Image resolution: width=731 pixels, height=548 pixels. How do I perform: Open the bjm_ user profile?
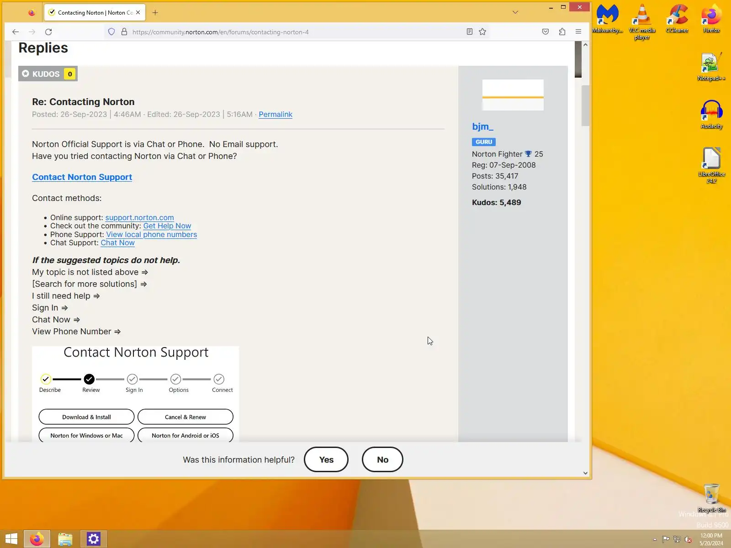[x=482, y=126]
